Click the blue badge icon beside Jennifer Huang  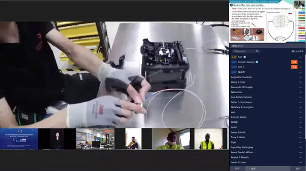pos(257,62)
